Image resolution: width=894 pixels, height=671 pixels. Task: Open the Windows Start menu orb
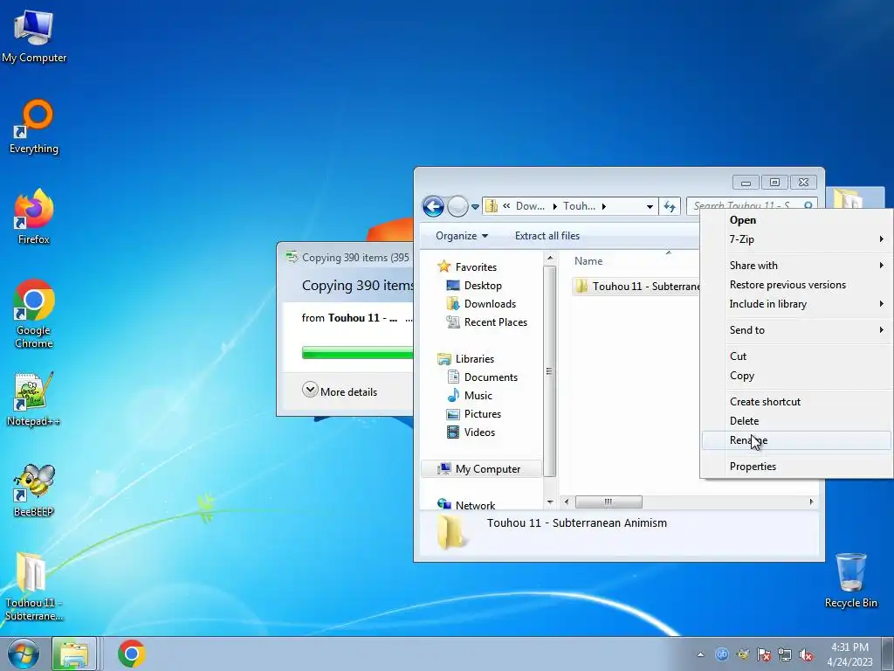[24, 654]
